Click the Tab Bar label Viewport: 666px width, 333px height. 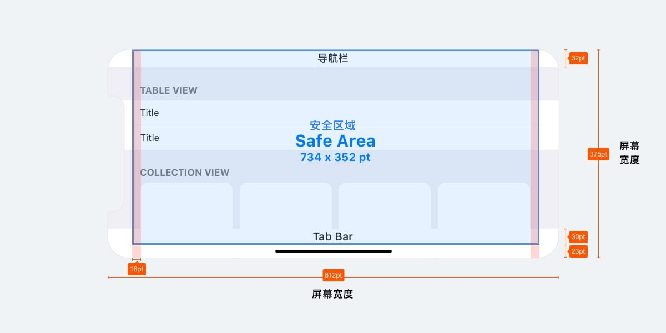click(333, 237)
